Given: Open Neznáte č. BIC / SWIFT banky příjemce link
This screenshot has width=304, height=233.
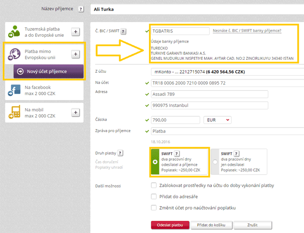Looking at the screenshot, I should (247, 31).
